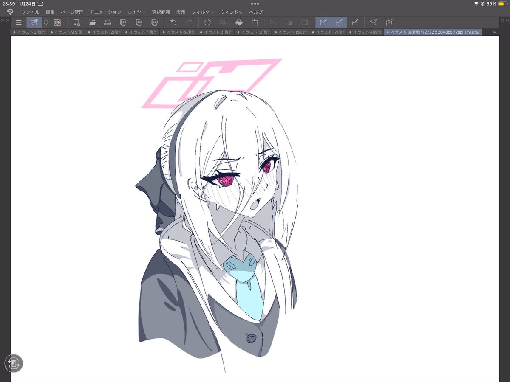Open the 選択範囲 menu
Screen dimensions: 510x382
(x=161, y=12)
